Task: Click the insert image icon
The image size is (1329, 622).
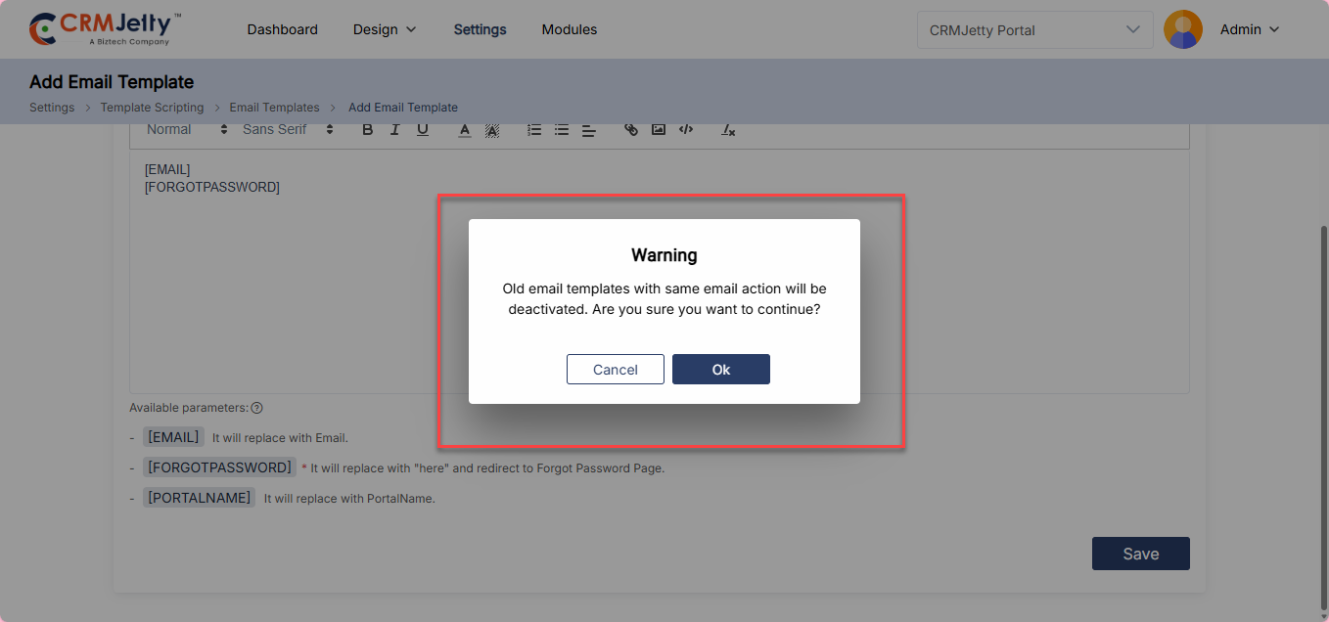Action: (659, 130)
